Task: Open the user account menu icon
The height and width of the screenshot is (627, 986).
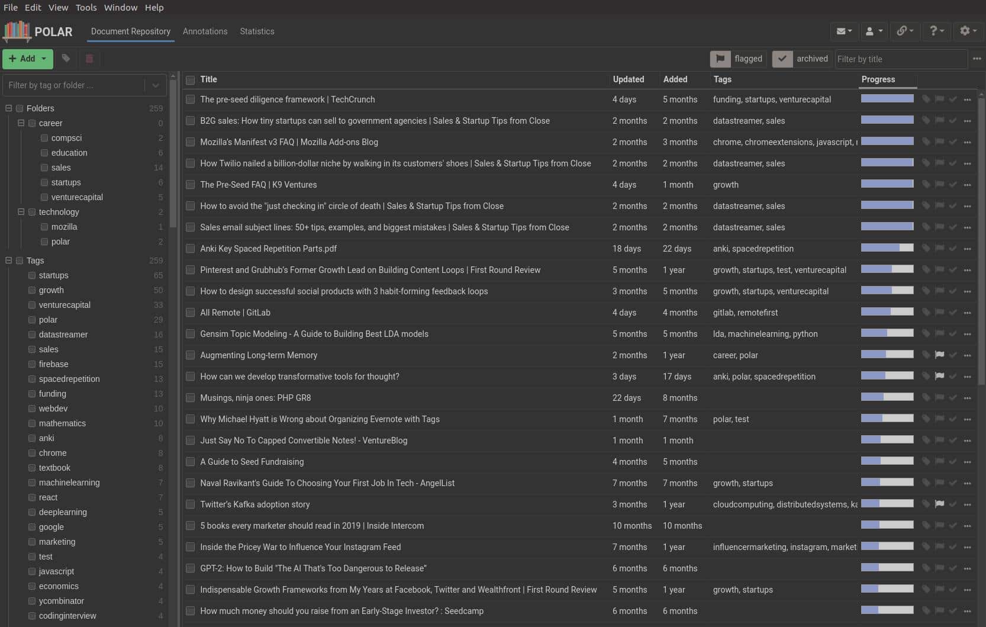Action: 874,31
